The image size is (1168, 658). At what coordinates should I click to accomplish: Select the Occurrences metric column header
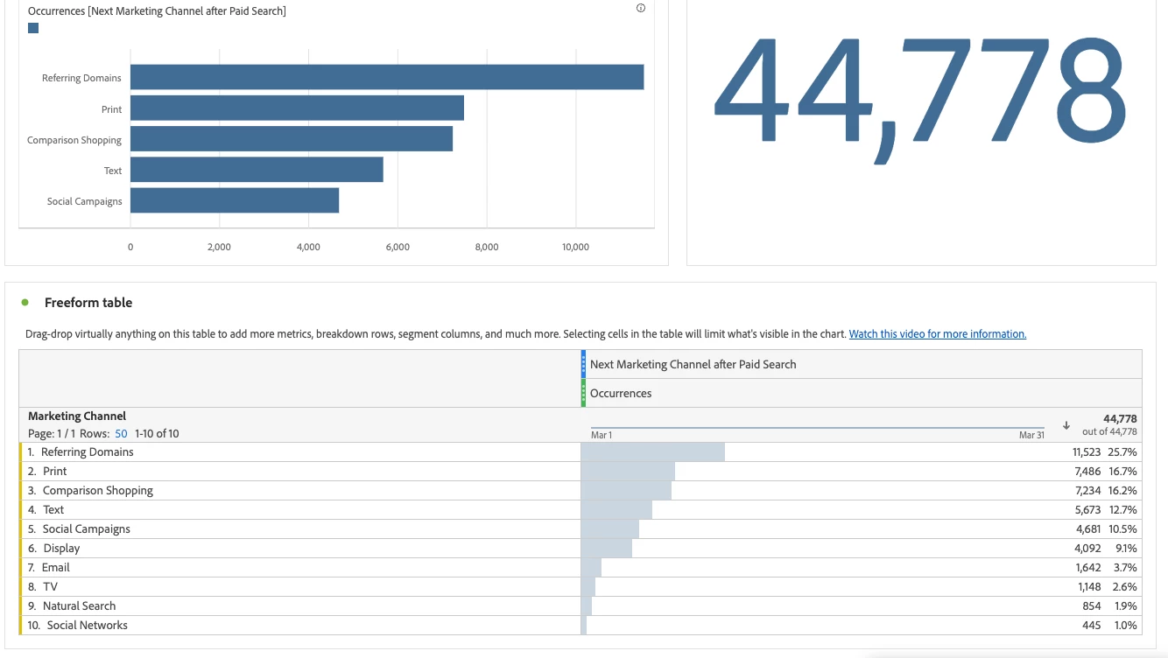pyautogui.click(x=862, y=393)
